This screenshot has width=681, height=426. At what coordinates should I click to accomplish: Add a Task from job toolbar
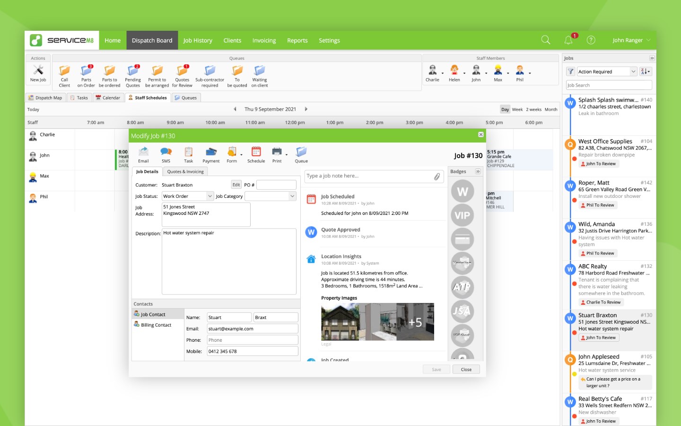click(188, 151)
